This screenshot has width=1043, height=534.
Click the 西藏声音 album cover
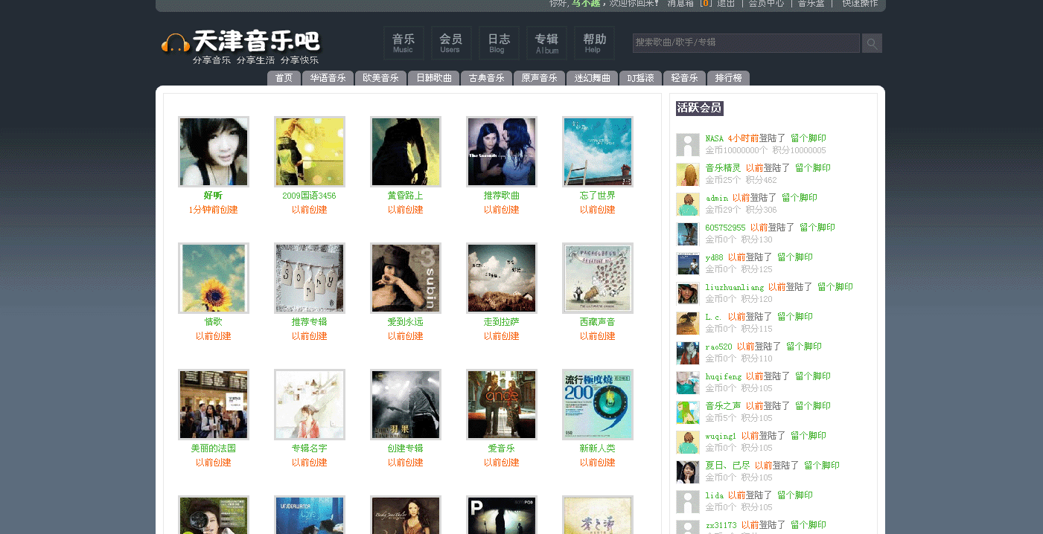(598, 278)
